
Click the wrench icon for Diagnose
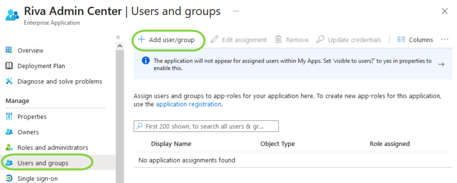tap(9, 81)
